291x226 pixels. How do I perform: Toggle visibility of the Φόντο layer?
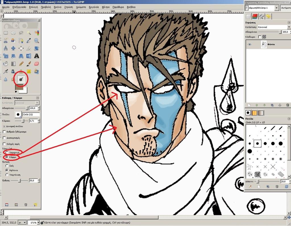250,45
